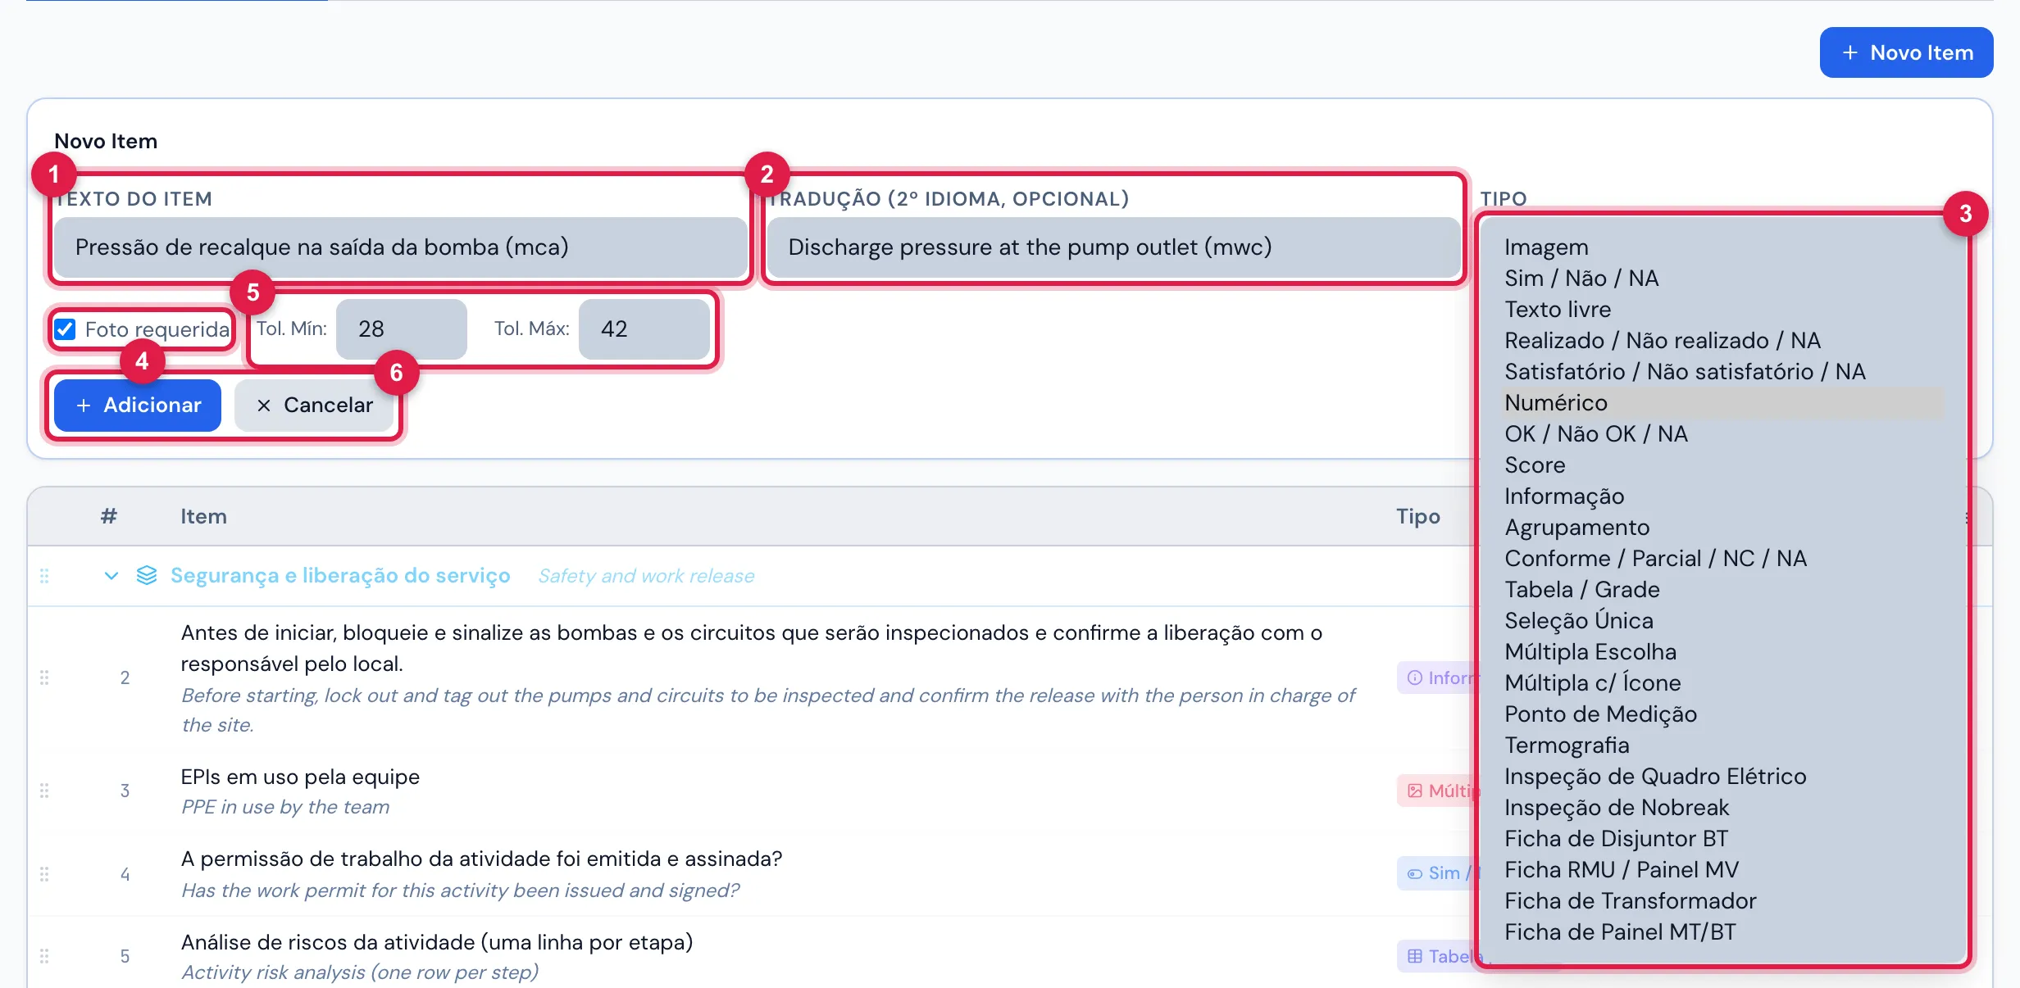Click the drag handle on row 3
2020x988 pixels.
44,791
